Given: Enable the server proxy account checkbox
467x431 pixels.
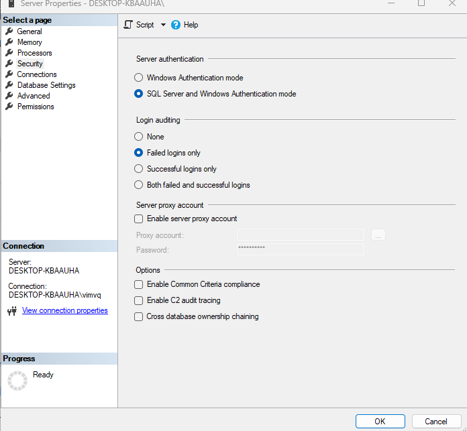Looking at the screenshot, I should (139, 219).
